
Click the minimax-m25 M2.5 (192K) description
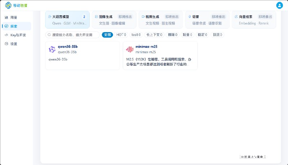[159, 62]
